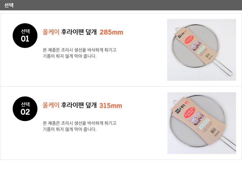242x178 pixels.
Task: Click the black 선택 02 circle badge
Action: (x=25, y=109)
